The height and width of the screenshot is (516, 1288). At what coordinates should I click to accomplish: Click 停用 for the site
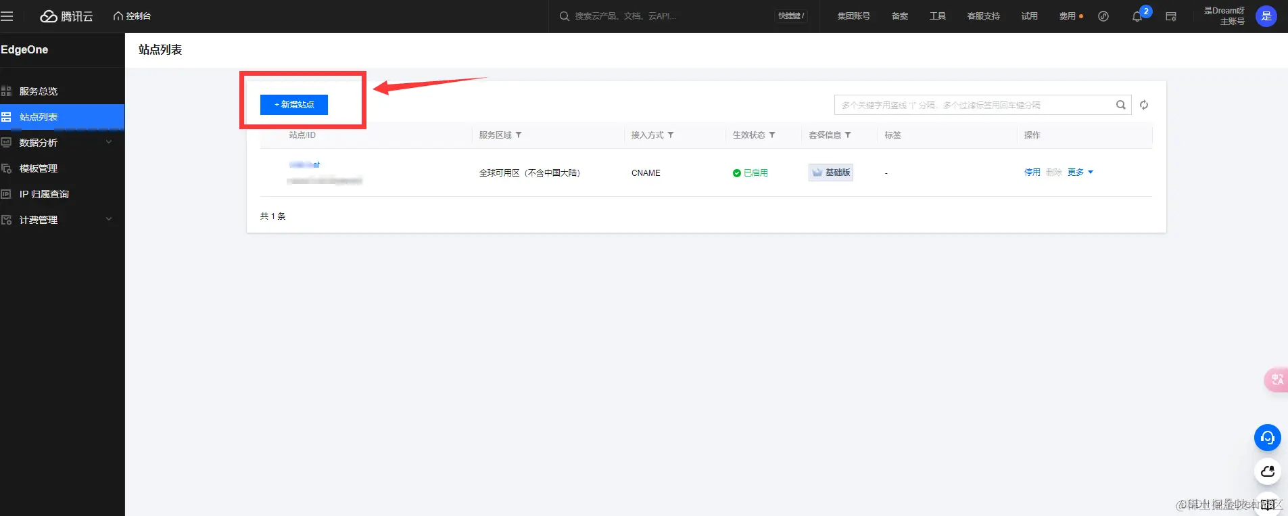tap(1032, 172)
